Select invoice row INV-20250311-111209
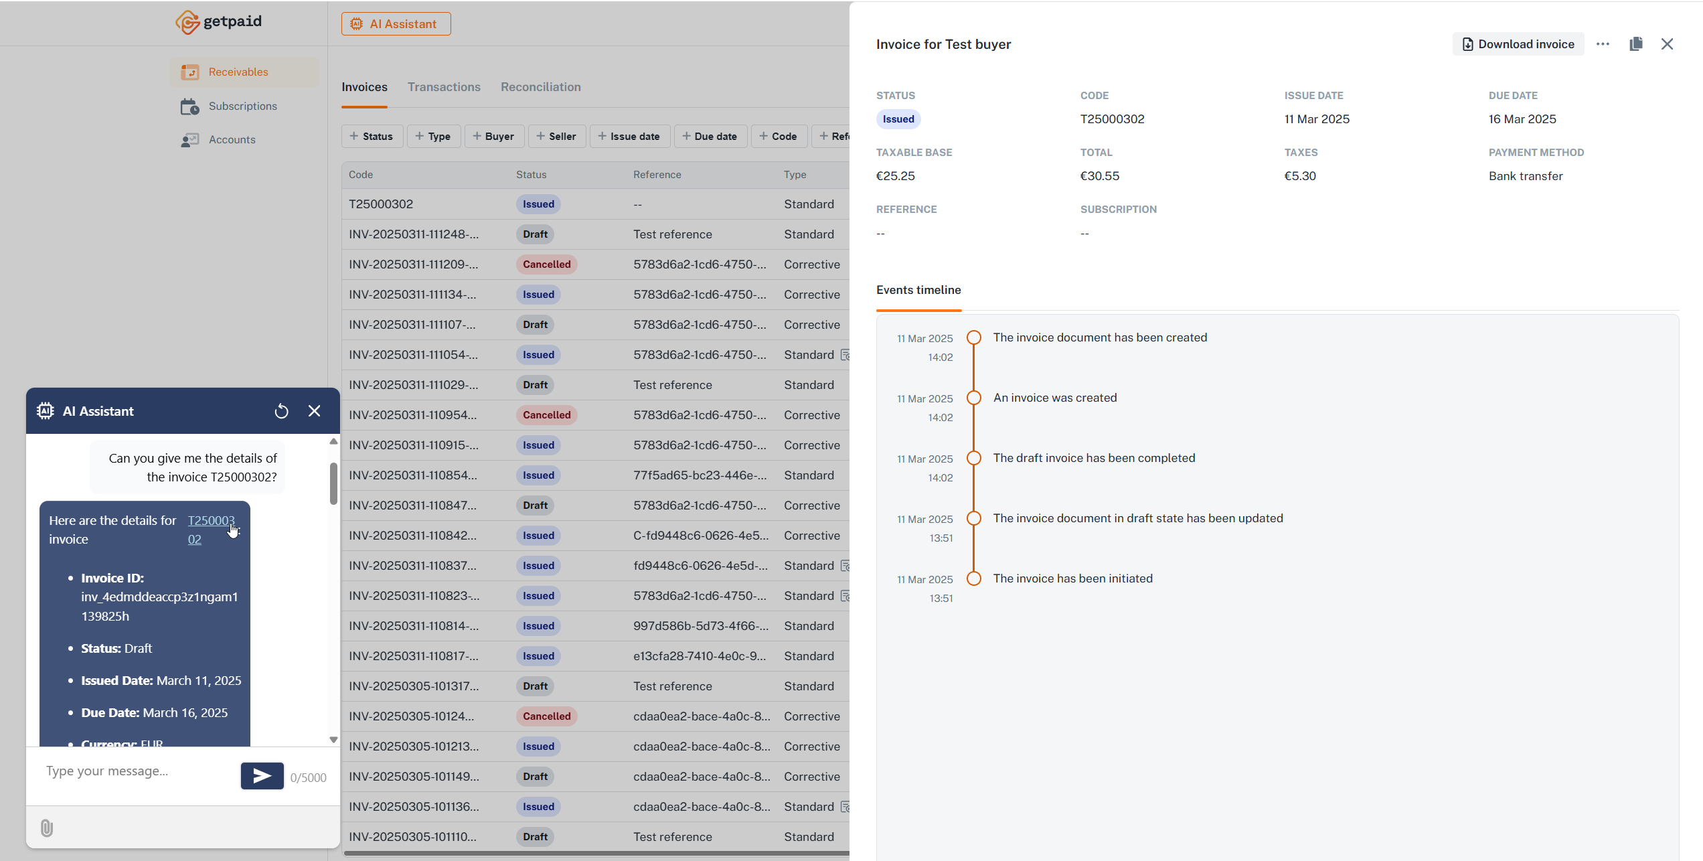This screenshot has height=861, width=1703. 595,264
